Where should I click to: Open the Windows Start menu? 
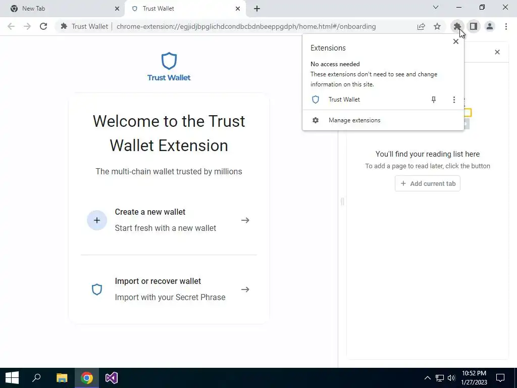tap(12, 378)
